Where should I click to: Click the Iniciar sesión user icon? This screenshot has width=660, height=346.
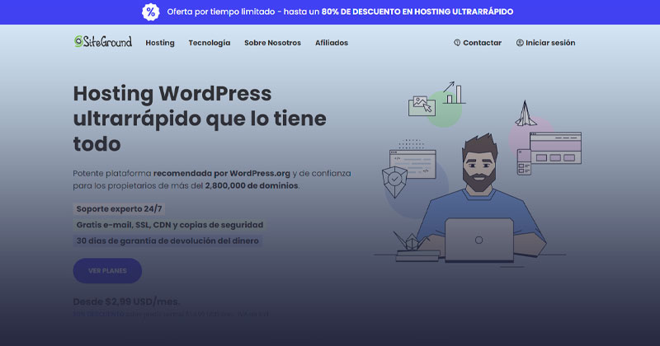click(520, 43)
